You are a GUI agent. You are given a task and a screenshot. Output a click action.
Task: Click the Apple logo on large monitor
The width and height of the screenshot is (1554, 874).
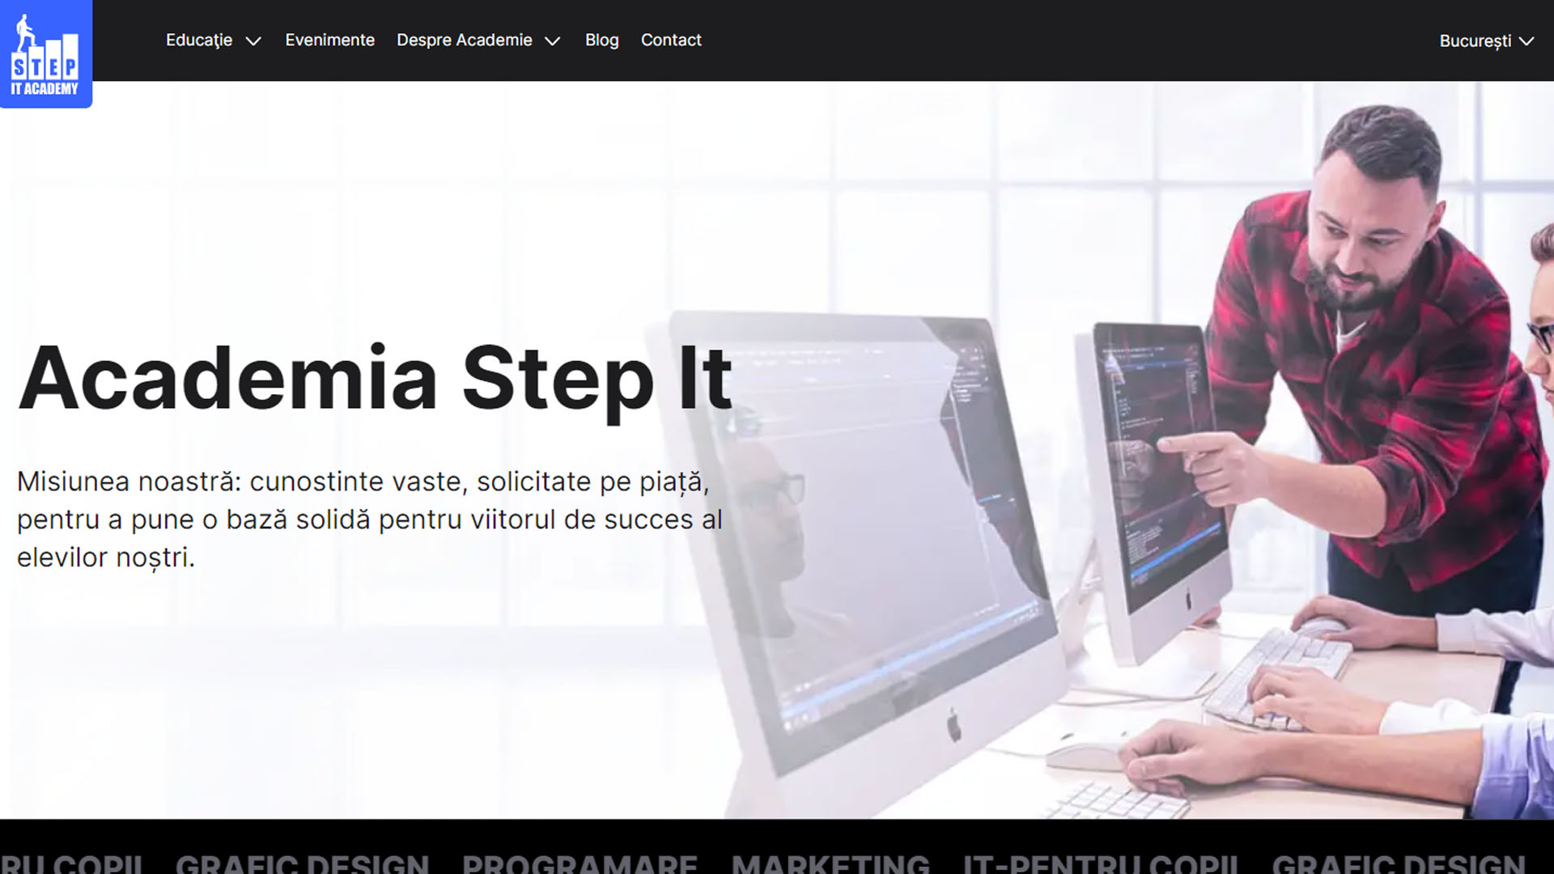pyautogui.click(x=954, y=723)
